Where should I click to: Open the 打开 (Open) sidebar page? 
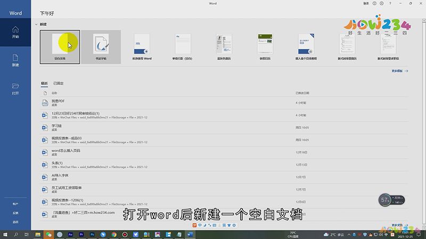15,89
